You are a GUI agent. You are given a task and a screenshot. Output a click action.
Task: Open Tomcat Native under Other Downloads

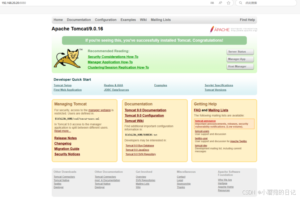[x=61, y=180]
